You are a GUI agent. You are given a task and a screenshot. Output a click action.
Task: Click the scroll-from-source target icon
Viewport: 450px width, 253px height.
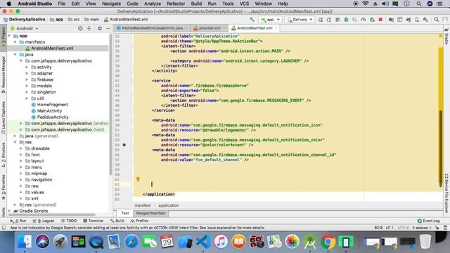(80, 28)
